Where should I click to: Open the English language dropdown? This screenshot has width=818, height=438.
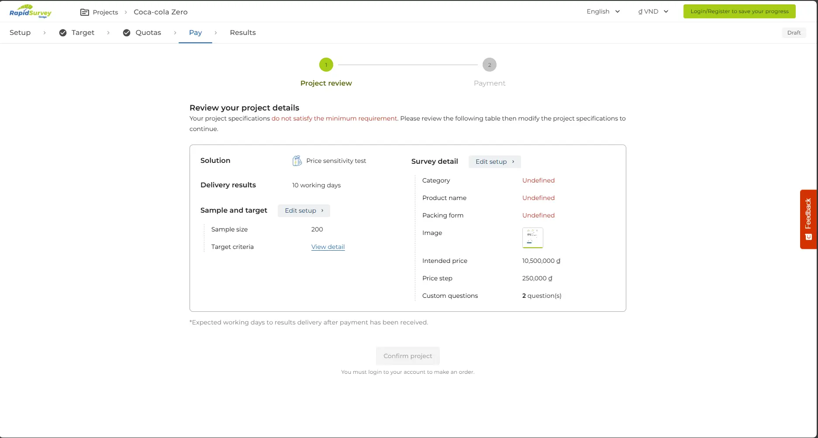[x=603, y=11]
